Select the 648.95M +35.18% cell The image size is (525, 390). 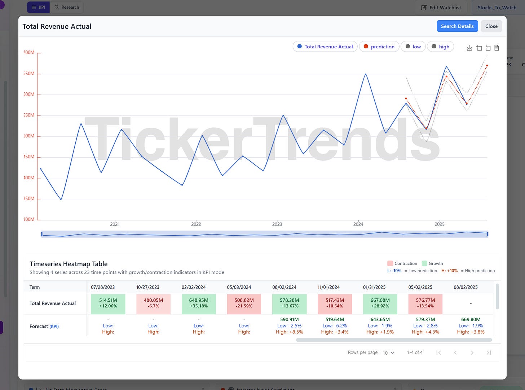(x=199, y=304)
